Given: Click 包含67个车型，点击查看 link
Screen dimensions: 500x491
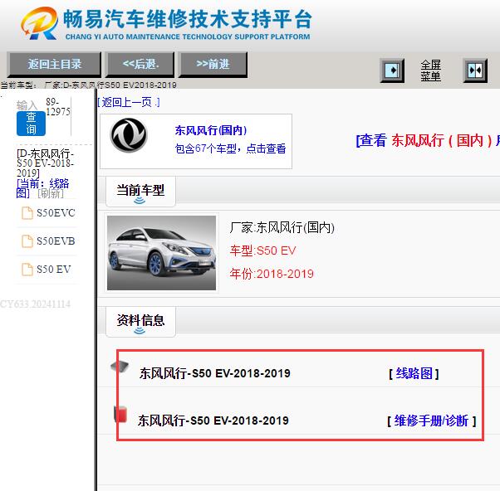Looking at the screenshot, I should pyautogui.click(x=230, y=148).
